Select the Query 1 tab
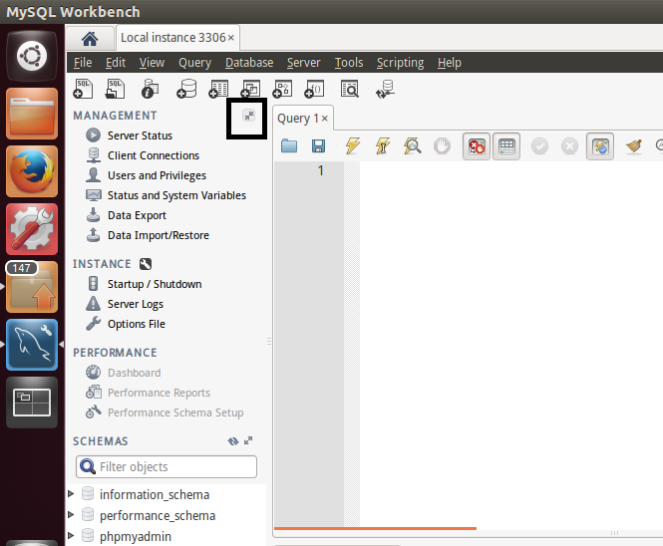The image size is (663, 546). tap(298, 119)
